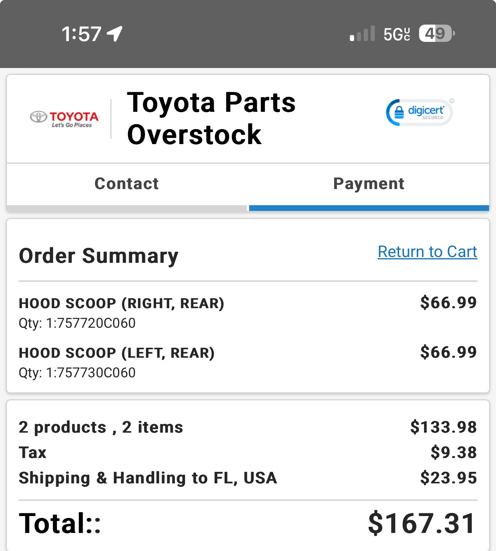Tap the battery indicator showing 49
The height and width of the screenshot is (551, 496).
point(437,33)
